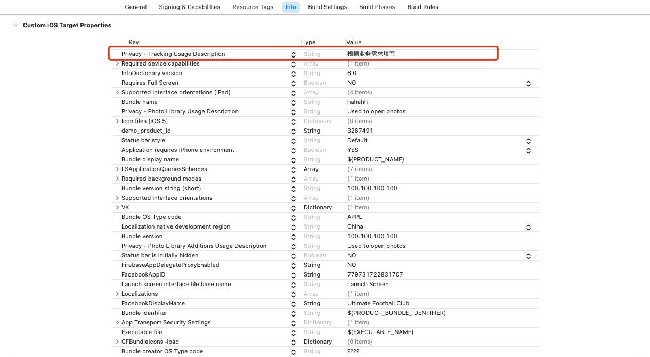Image resolution: width=650 pixels, height=357 pixels.
Task: Select the 6.0 InfoDictionary version value
Action: 352,73
